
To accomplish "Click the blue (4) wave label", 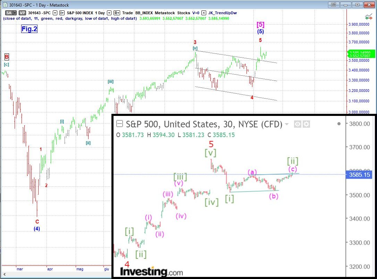I will (37, 229).
